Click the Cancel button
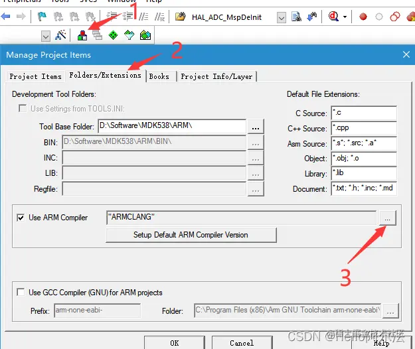415x349 pixels. point(242,343)
